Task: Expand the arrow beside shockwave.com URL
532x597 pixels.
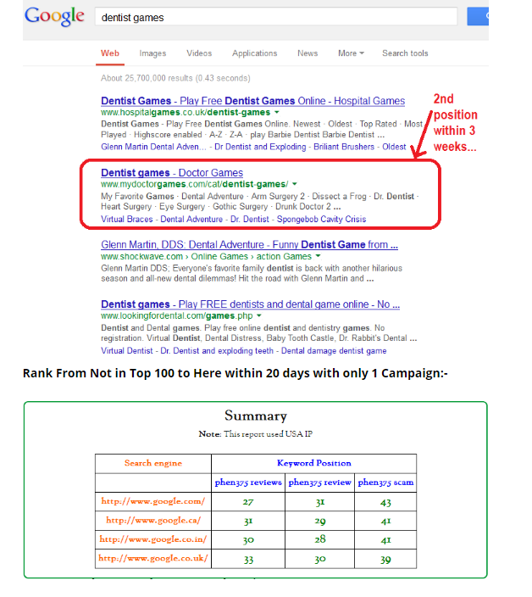Action: 318,256
